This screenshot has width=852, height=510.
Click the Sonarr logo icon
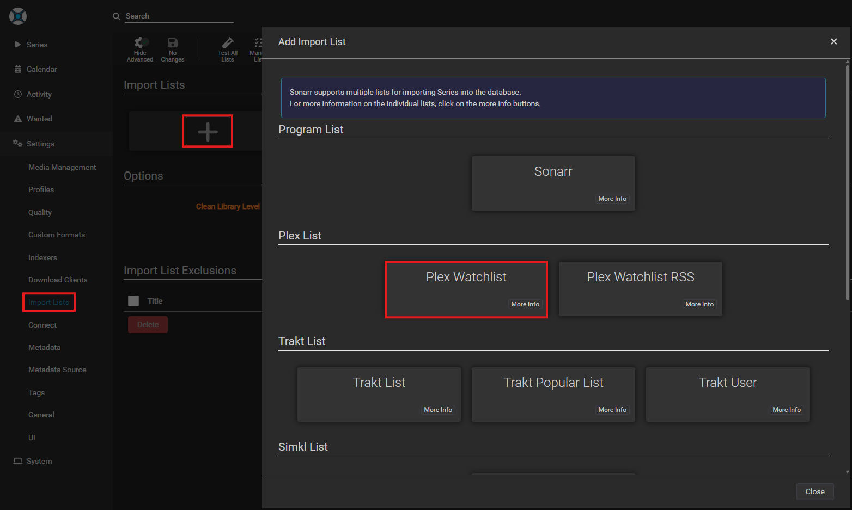point(18,16)
